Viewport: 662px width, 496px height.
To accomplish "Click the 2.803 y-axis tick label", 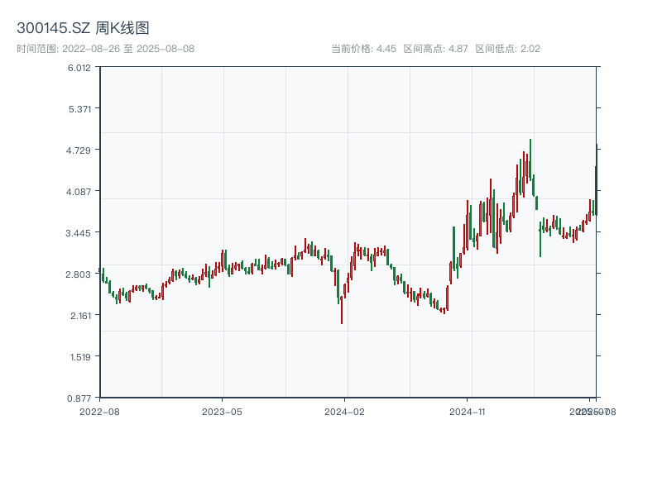I will pyautogui.click(x=79, y=274).
